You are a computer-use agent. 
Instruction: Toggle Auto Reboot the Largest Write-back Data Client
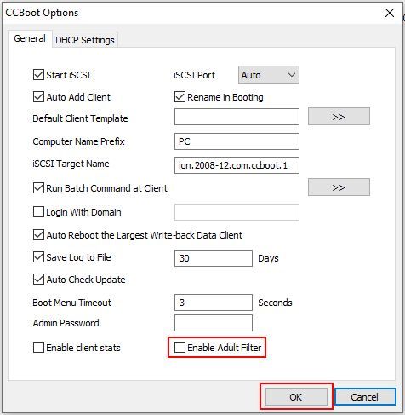(38, 235)
